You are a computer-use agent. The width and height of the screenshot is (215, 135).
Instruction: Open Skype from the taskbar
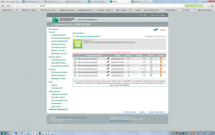point(28,133)
